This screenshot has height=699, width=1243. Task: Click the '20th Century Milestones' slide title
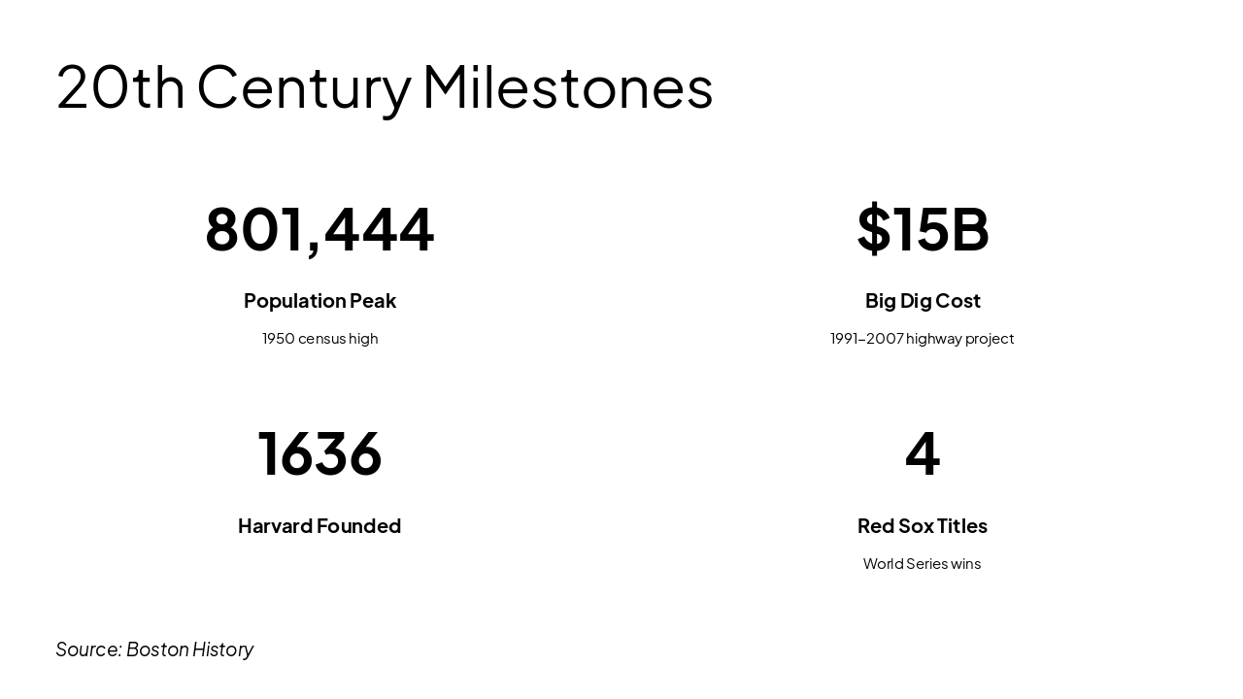385,86
